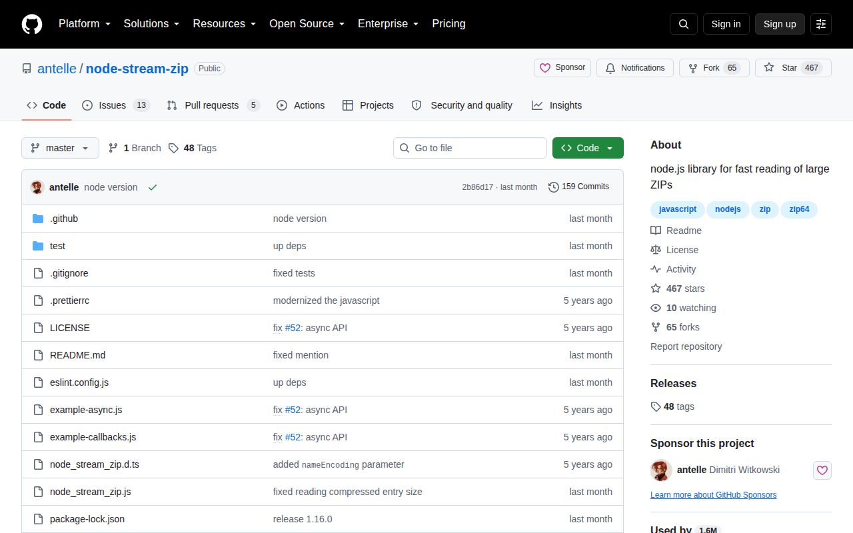The image size is (853, 533).
Task: Click Report repository link
Action: pos(686,346)
